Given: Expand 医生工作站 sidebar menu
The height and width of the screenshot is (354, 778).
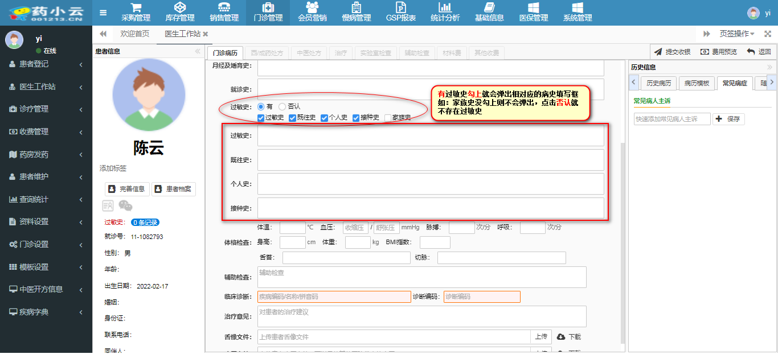Looking at the screenshot, I should coord(46,87).
